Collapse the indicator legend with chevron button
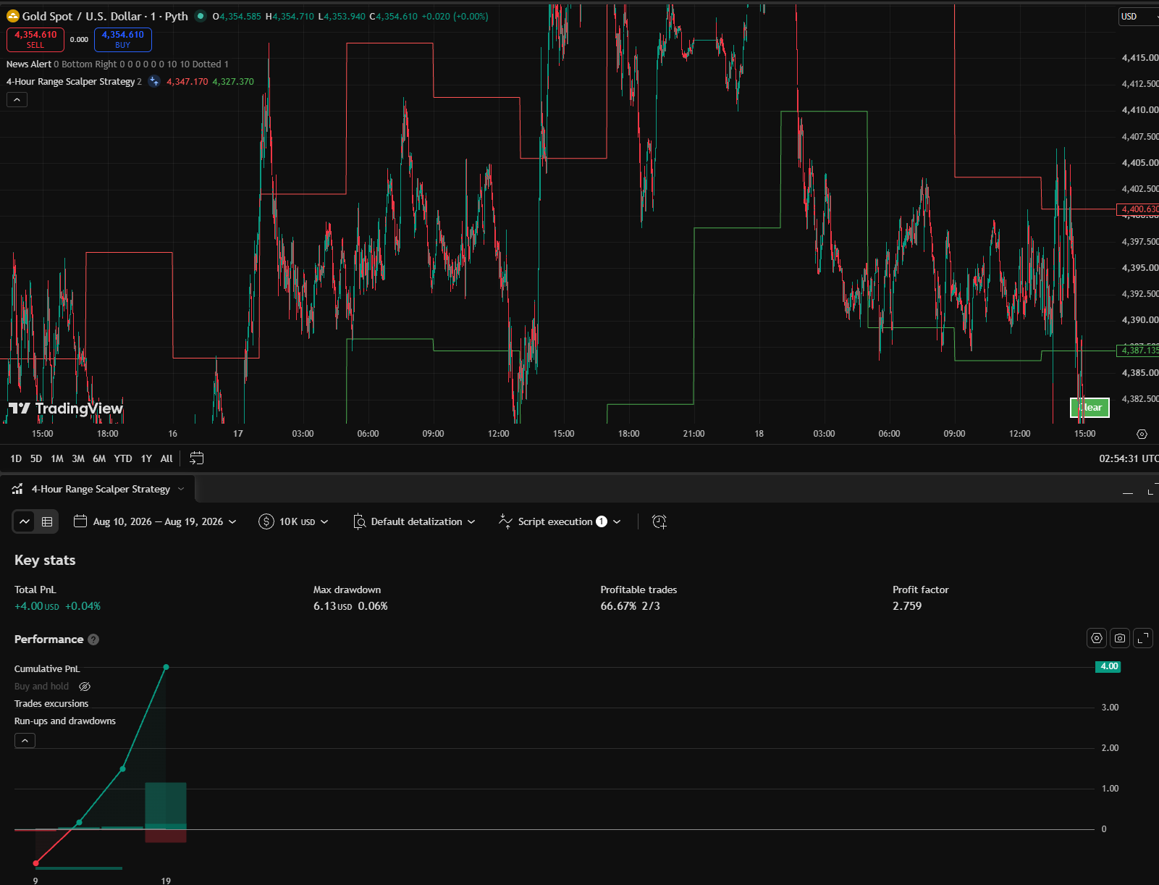This screenshot has width=1159, height=885. 17,99
